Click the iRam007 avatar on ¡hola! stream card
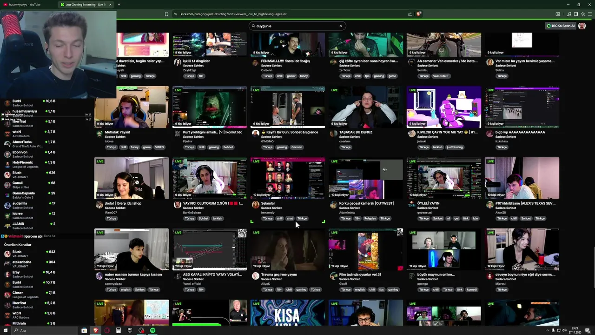Image resolution: width=595 pixels, height=335 pixels. pos(99,205)
